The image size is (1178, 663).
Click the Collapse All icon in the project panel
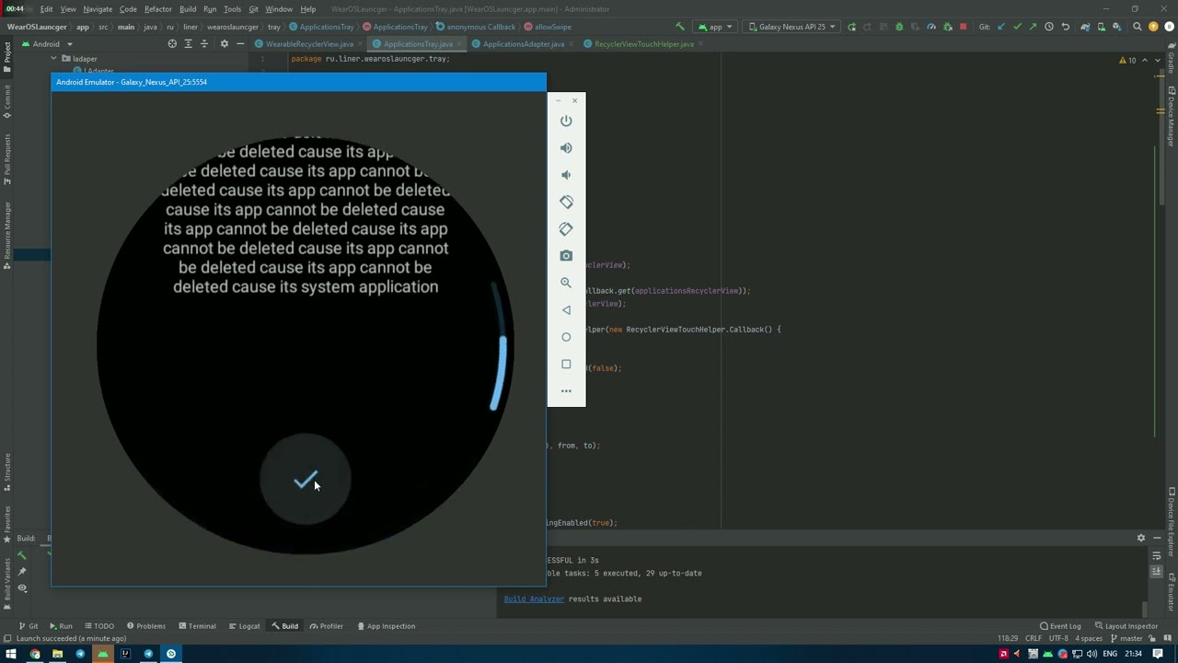(204, 43)
